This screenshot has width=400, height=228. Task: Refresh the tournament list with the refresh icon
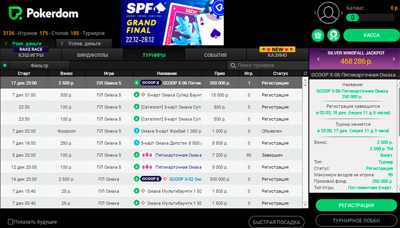pos(305,73)
